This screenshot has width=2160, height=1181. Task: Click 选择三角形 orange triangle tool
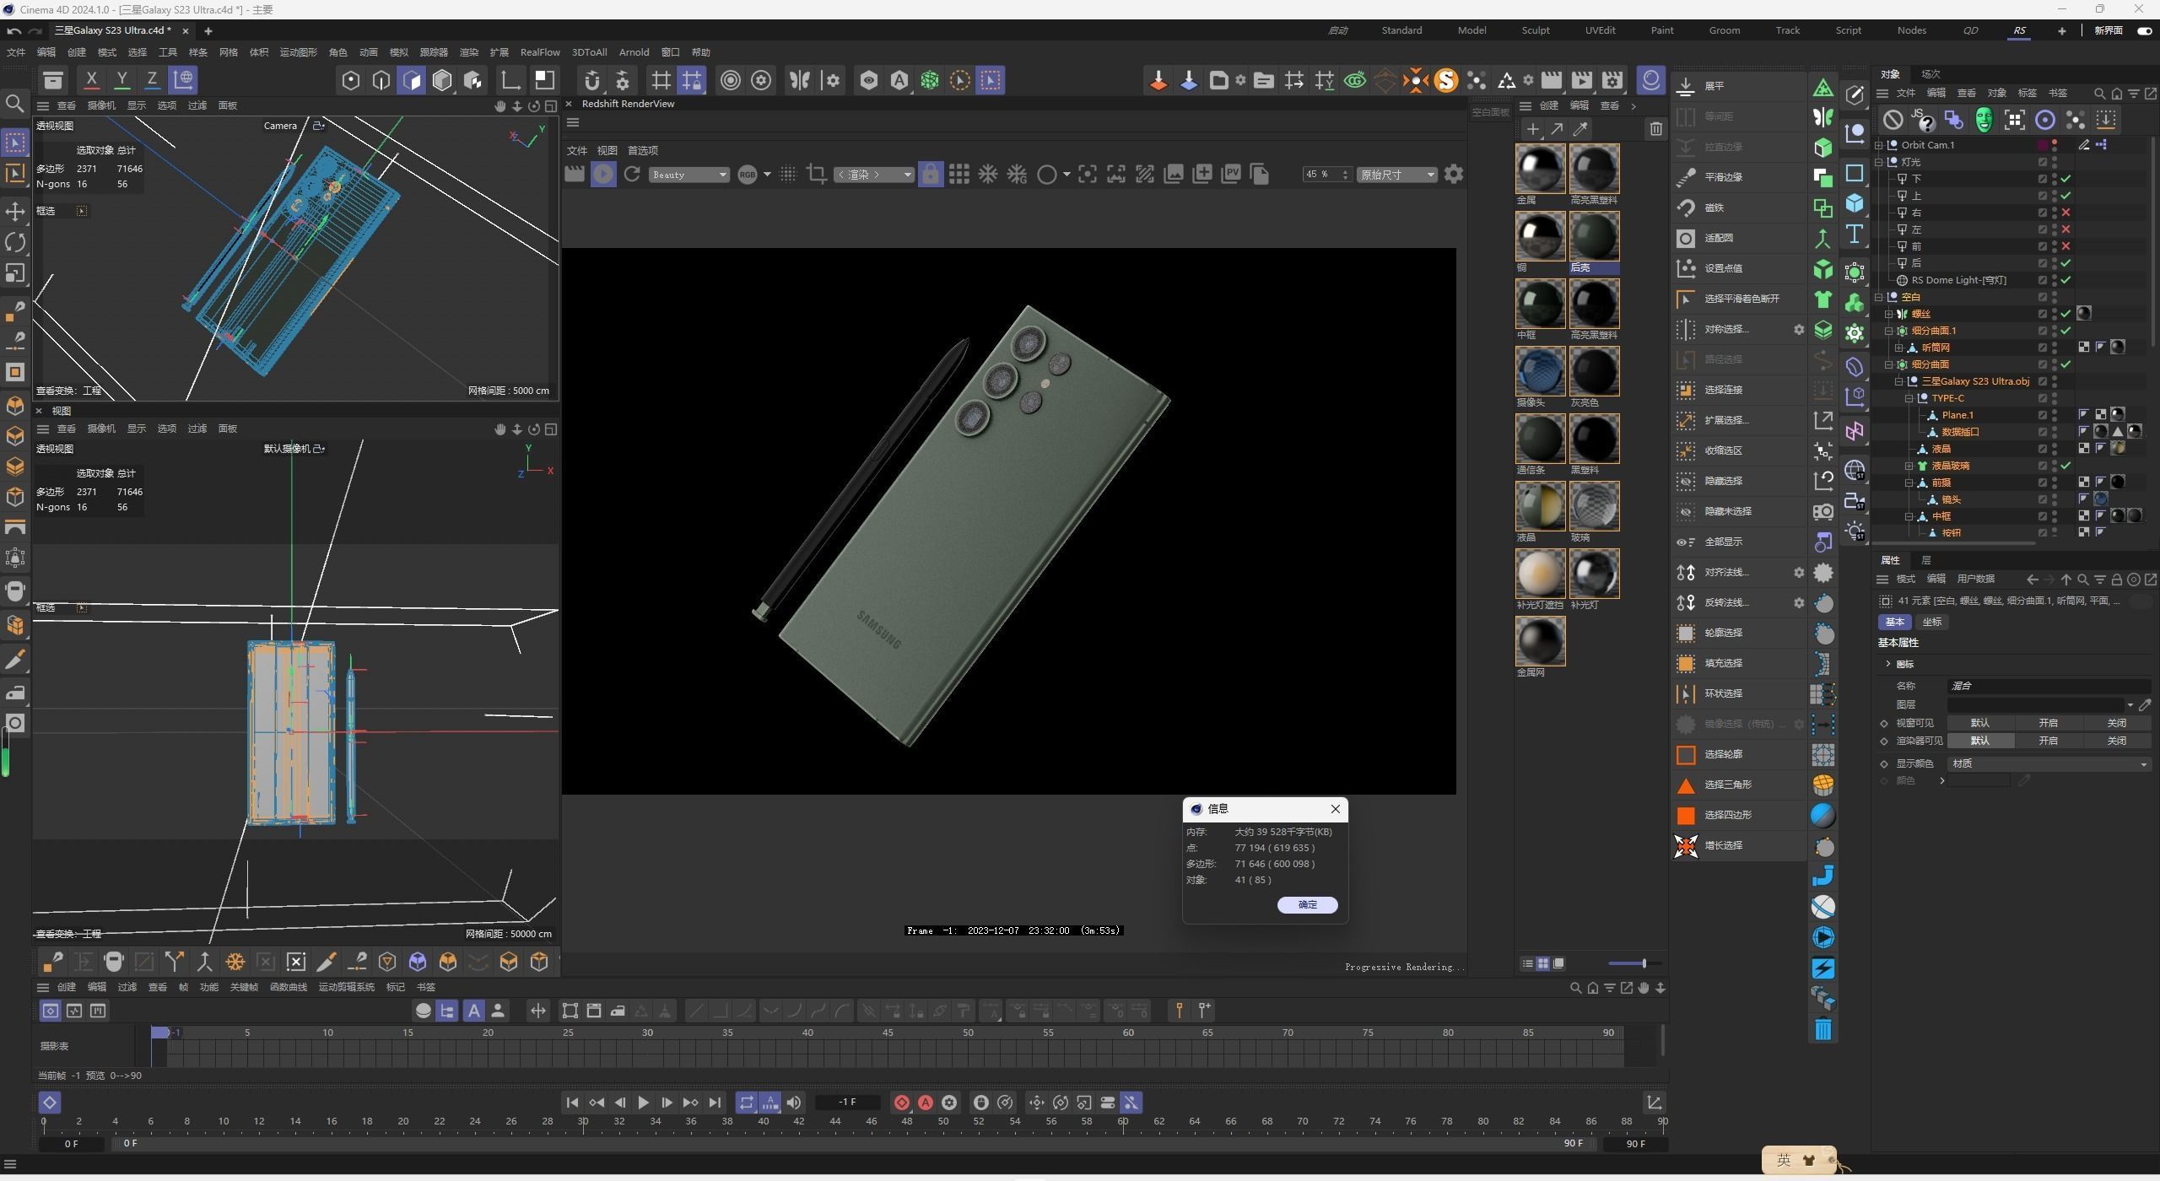[1738, 785]
